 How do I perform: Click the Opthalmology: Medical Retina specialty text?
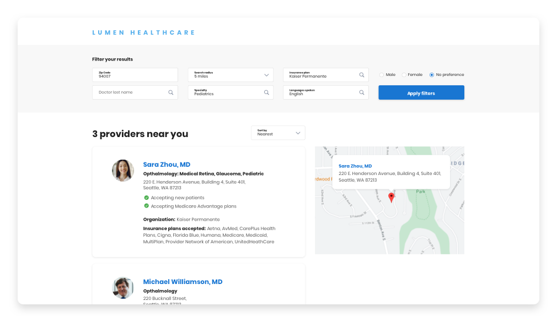point(203,174)
